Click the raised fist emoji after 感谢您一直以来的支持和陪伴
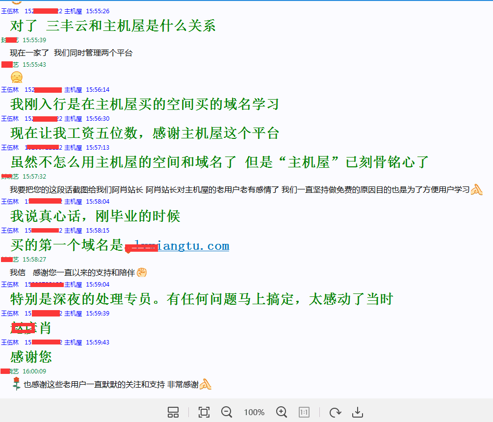493x422 pixels. [142, 272]
